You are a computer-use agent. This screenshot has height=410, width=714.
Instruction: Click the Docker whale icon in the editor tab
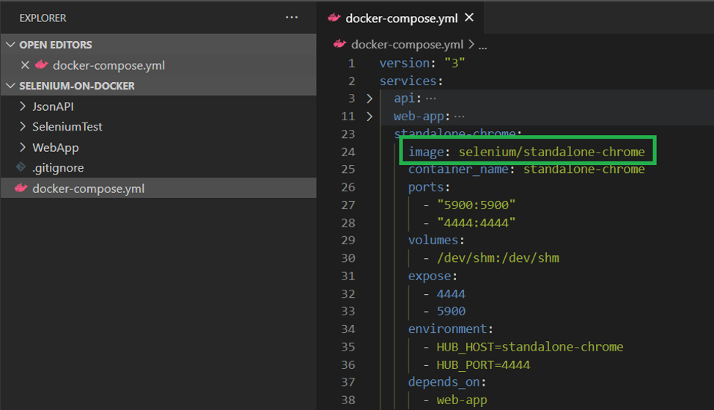(334, 18)
